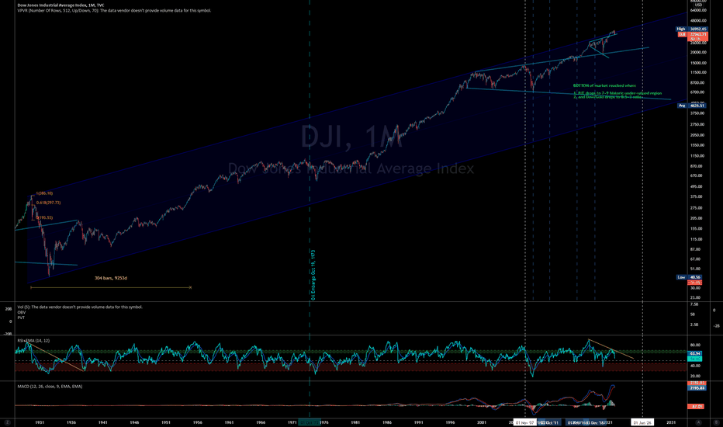Select the Dow Jones Industrial Average symbol title
The width and height of the screenshot is (723, 427).
click(61, 5)
